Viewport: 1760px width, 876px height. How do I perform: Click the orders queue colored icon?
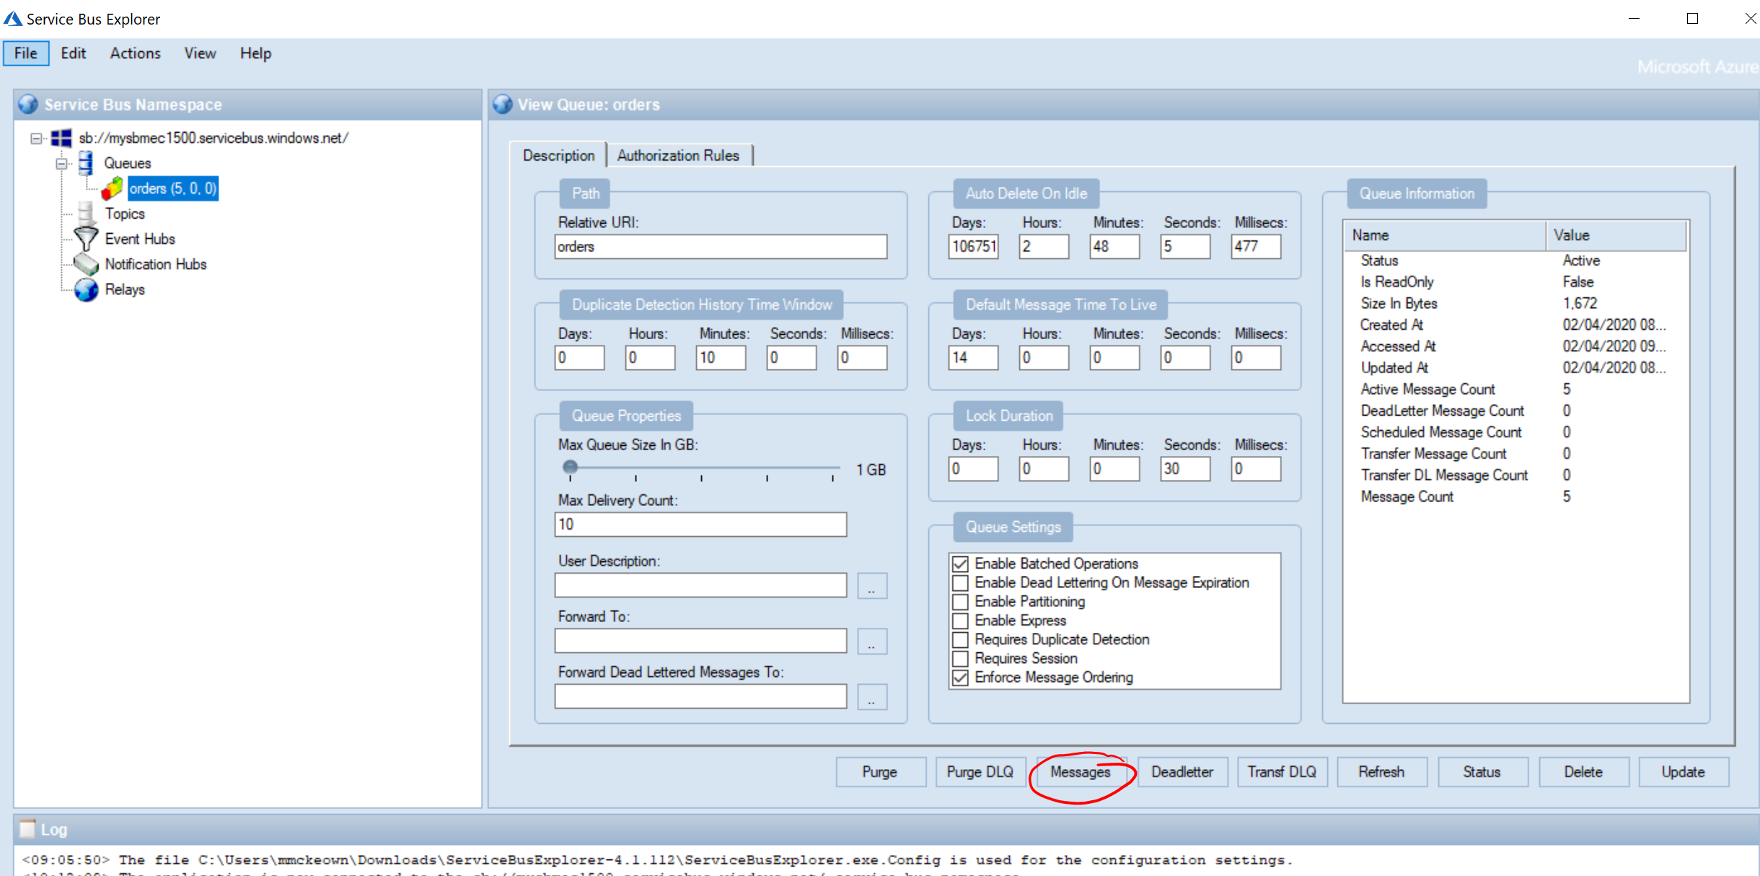pyautogui.click(x=112, y=189)
